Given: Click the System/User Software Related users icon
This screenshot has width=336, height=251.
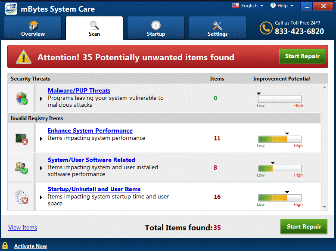Looking at the screenshot, I should [x=22, y=167].
